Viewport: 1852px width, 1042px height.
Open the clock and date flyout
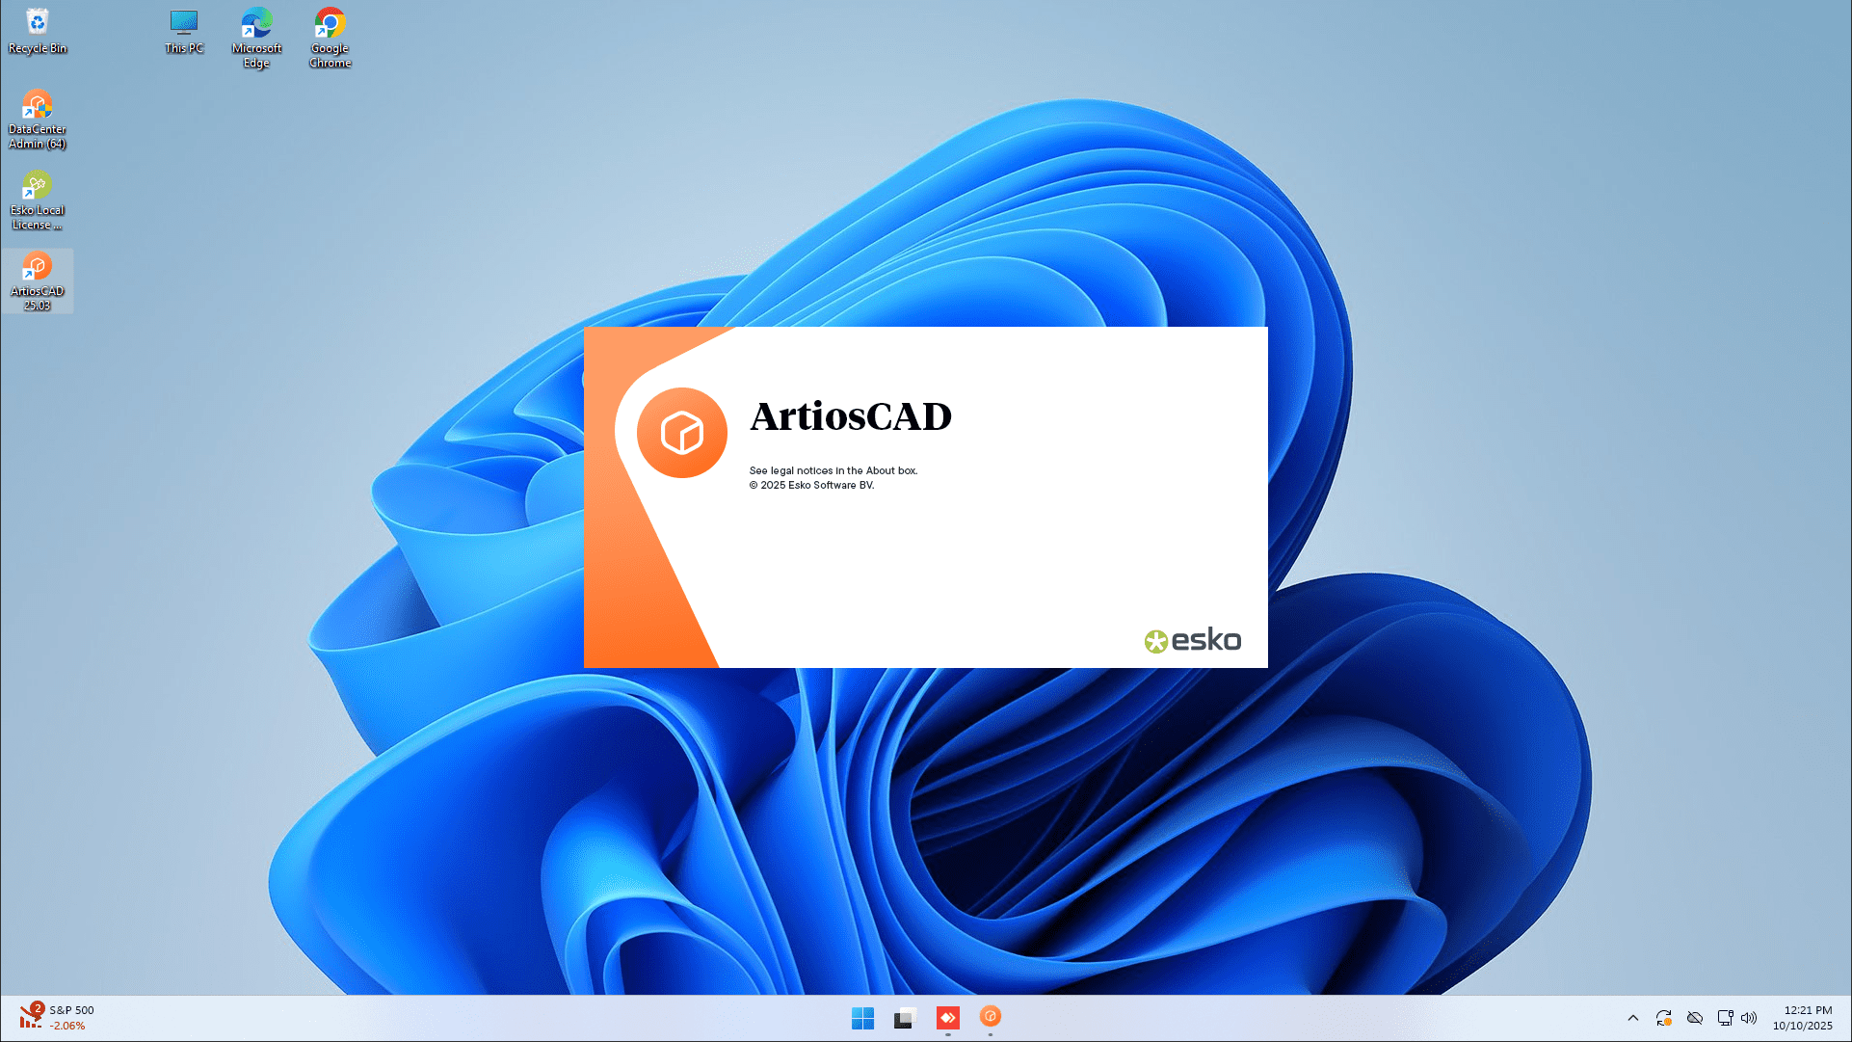click(x=1803, y=1018)
